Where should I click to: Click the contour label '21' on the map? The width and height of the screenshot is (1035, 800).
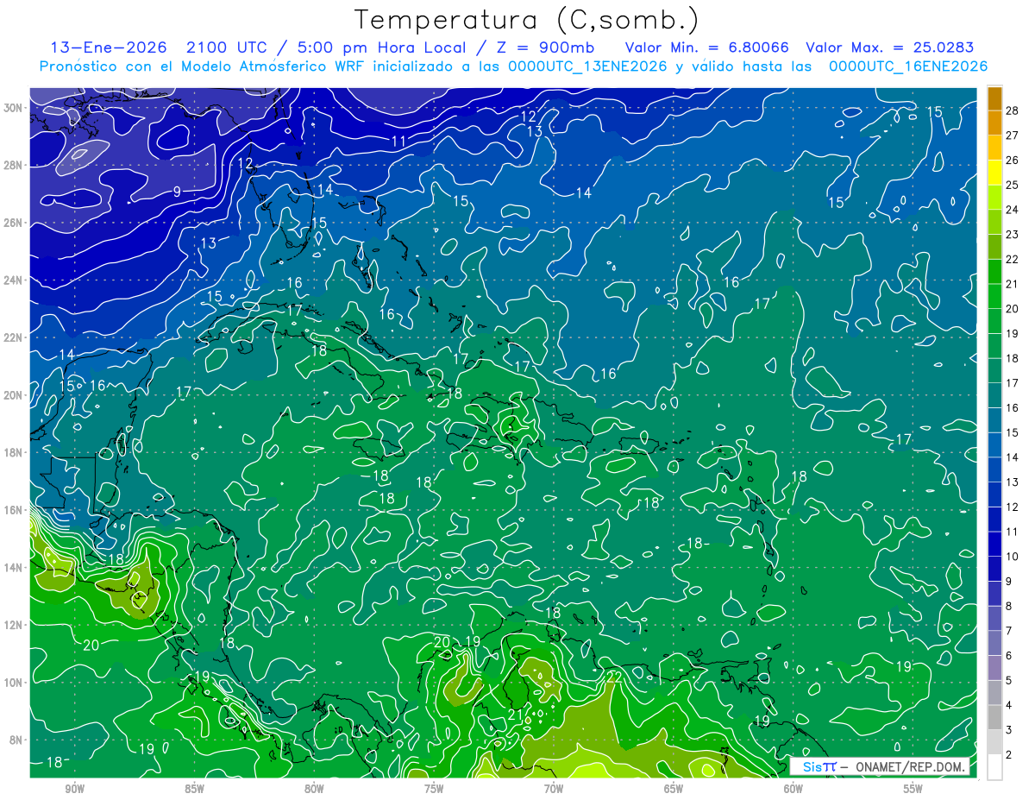coord(516,715)
